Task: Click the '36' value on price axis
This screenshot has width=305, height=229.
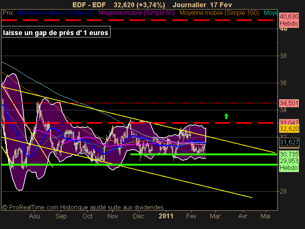Action: tap(283, 83)
